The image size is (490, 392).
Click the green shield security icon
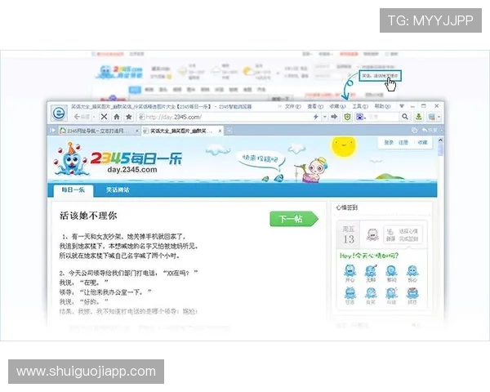point(347,117)
